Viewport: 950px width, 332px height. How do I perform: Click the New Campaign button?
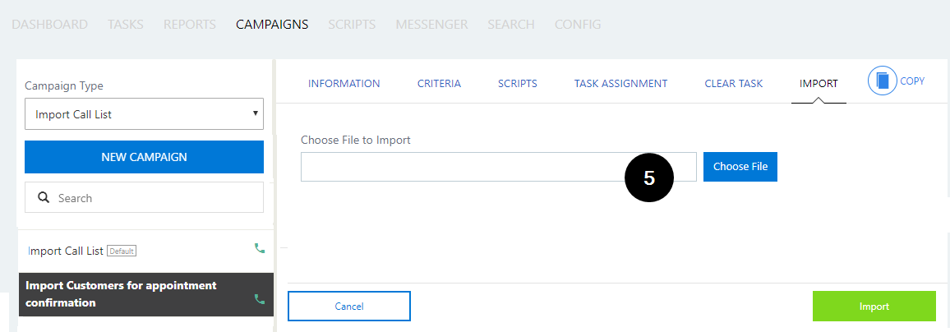point(144,157)
